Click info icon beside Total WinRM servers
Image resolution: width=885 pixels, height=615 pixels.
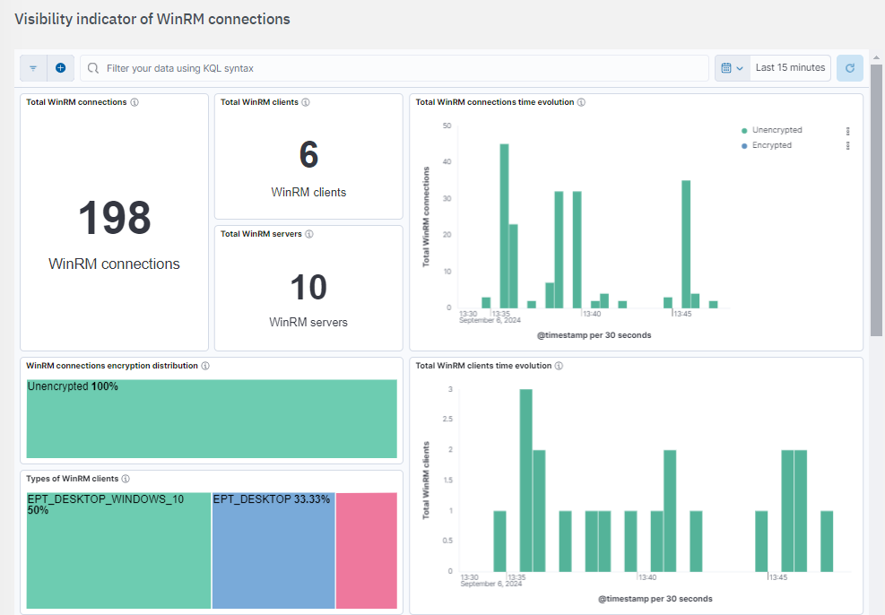coord(309,234)
